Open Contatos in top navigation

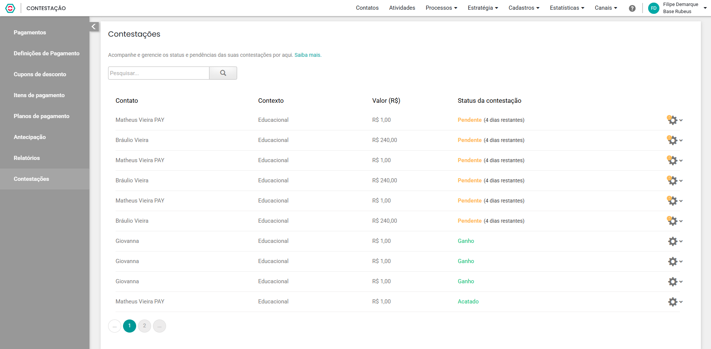pos(367,8)
